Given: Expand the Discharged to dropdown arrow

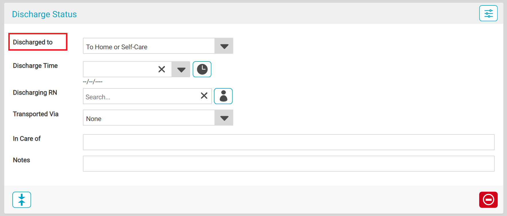Looking at the screenshot, I should 224,46.
